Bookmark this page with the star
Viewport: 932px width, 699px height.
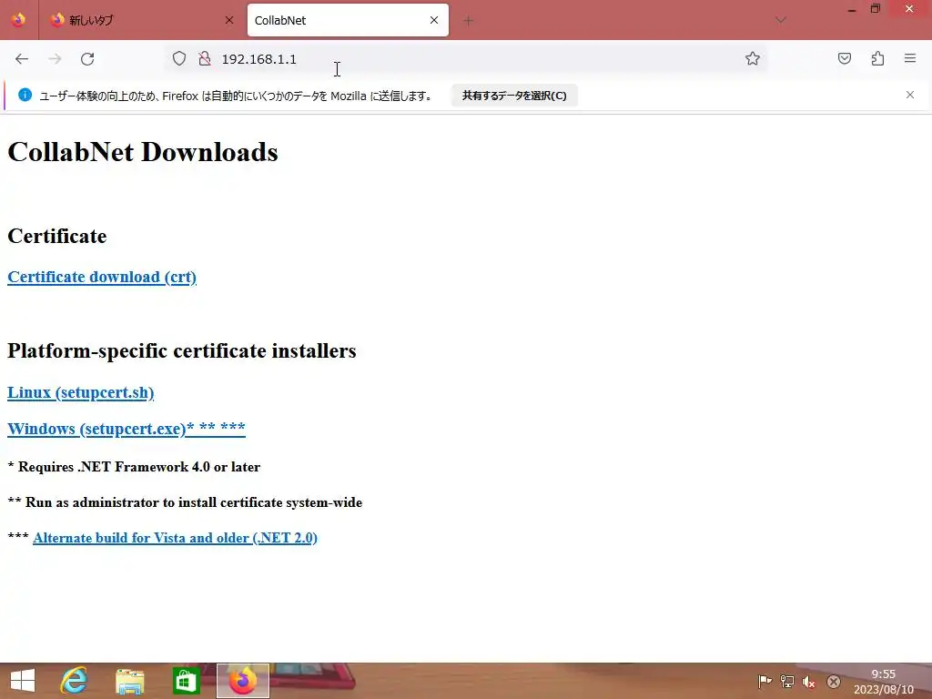[x=753, y=58]
